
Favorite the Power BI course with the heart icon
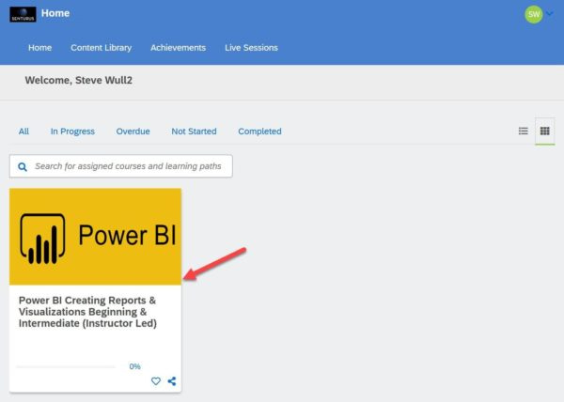click(156, 381)
